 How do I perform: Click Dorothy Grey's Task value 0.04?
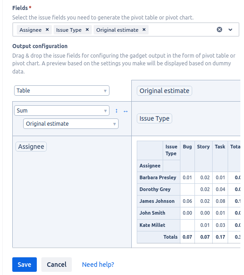[220, 189]
